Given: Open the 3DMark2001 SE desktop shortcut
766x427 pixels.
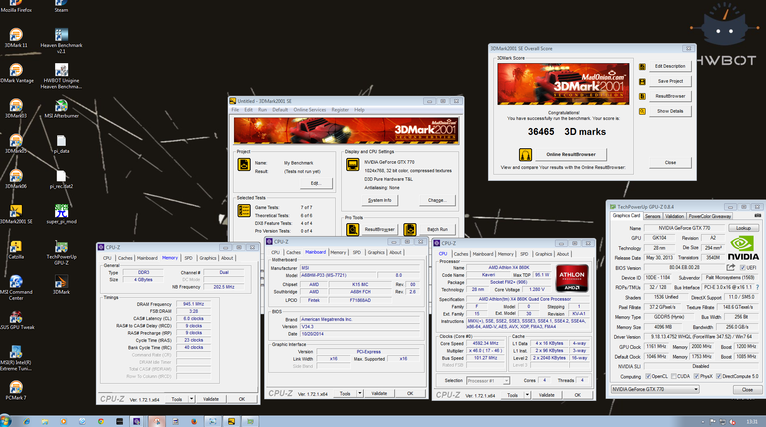Looking at the screenshot, I should pos(16,214).
